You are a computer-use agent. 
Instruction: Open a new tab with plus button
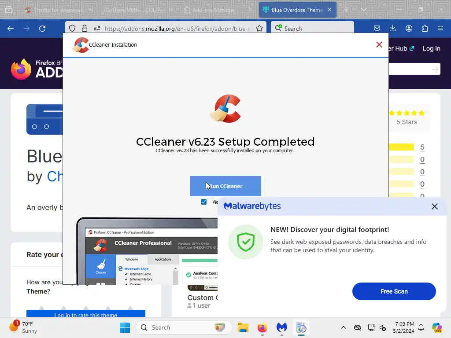pos(346,10)
